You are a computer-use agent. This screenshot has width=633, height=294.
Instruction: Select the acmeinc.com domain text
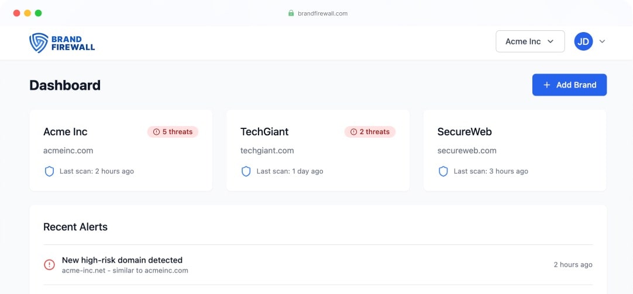tap(68, 150)
